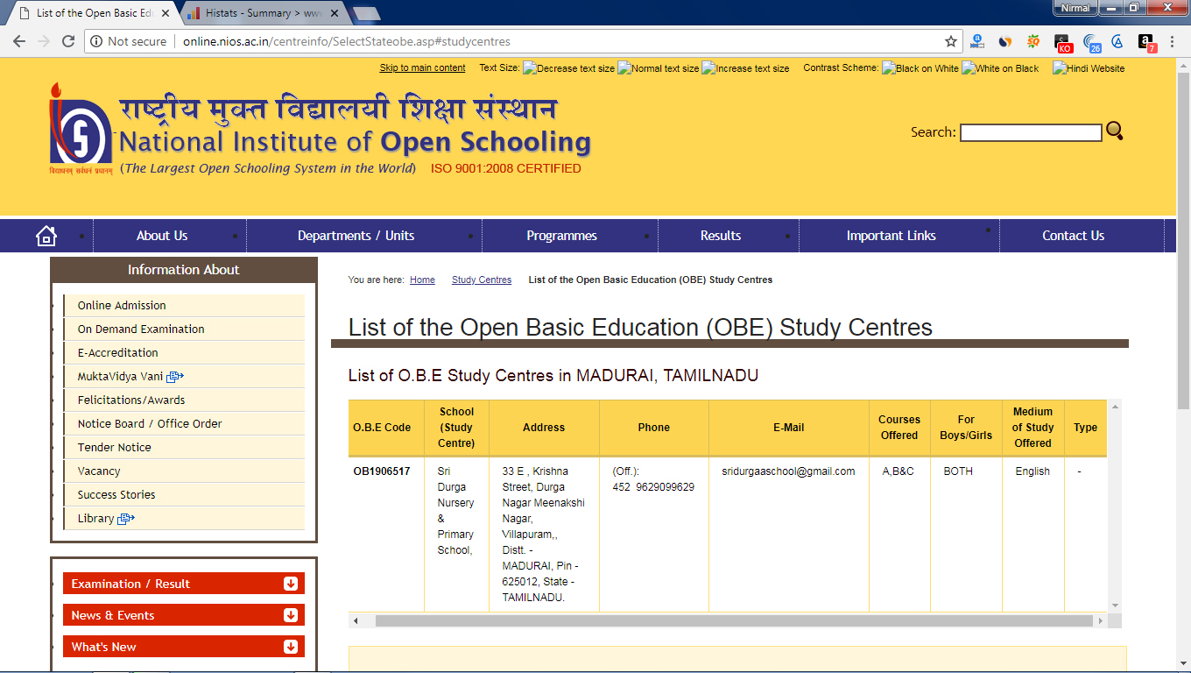This screenshot has height=673, width=1191.
Task: Switch to the Histats Summary browser tab
Action: (261, 13)
